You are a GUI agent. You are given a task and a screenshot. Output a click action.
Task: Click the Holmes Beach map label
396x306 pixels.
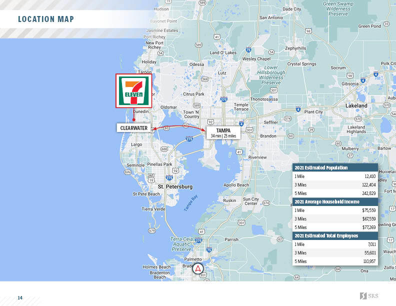156,267
